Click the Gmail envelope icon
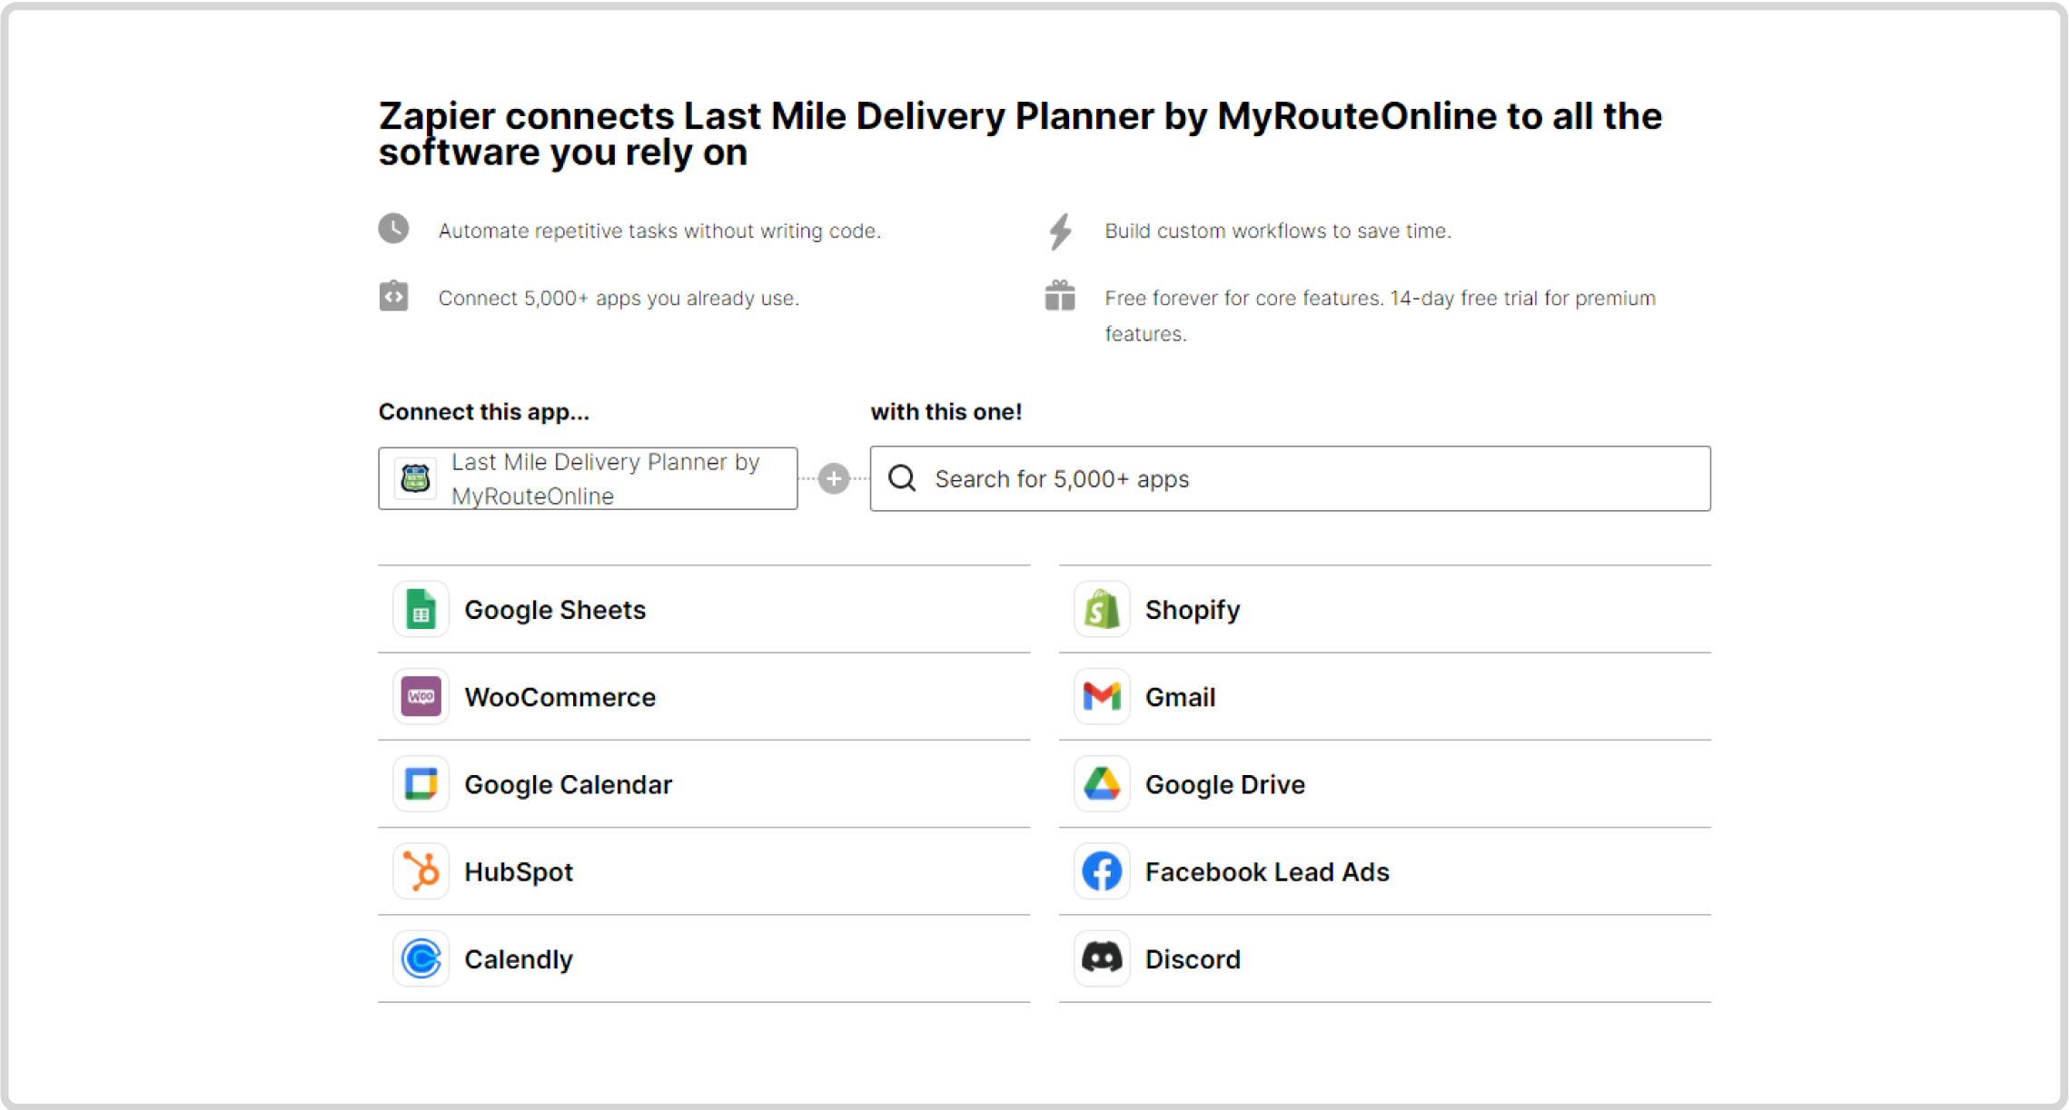 (x=1102, y=696)
